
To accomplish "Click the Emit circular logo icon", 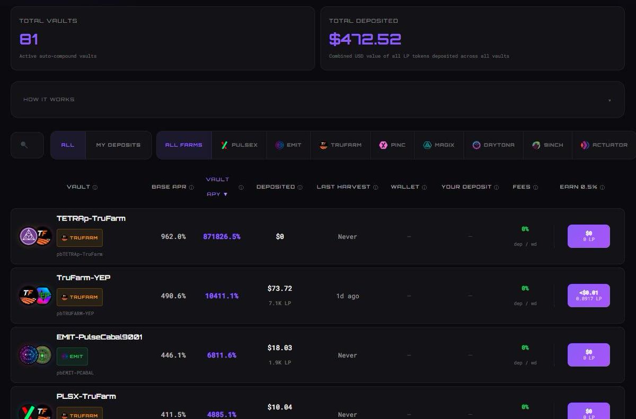I will pos(279,145).
